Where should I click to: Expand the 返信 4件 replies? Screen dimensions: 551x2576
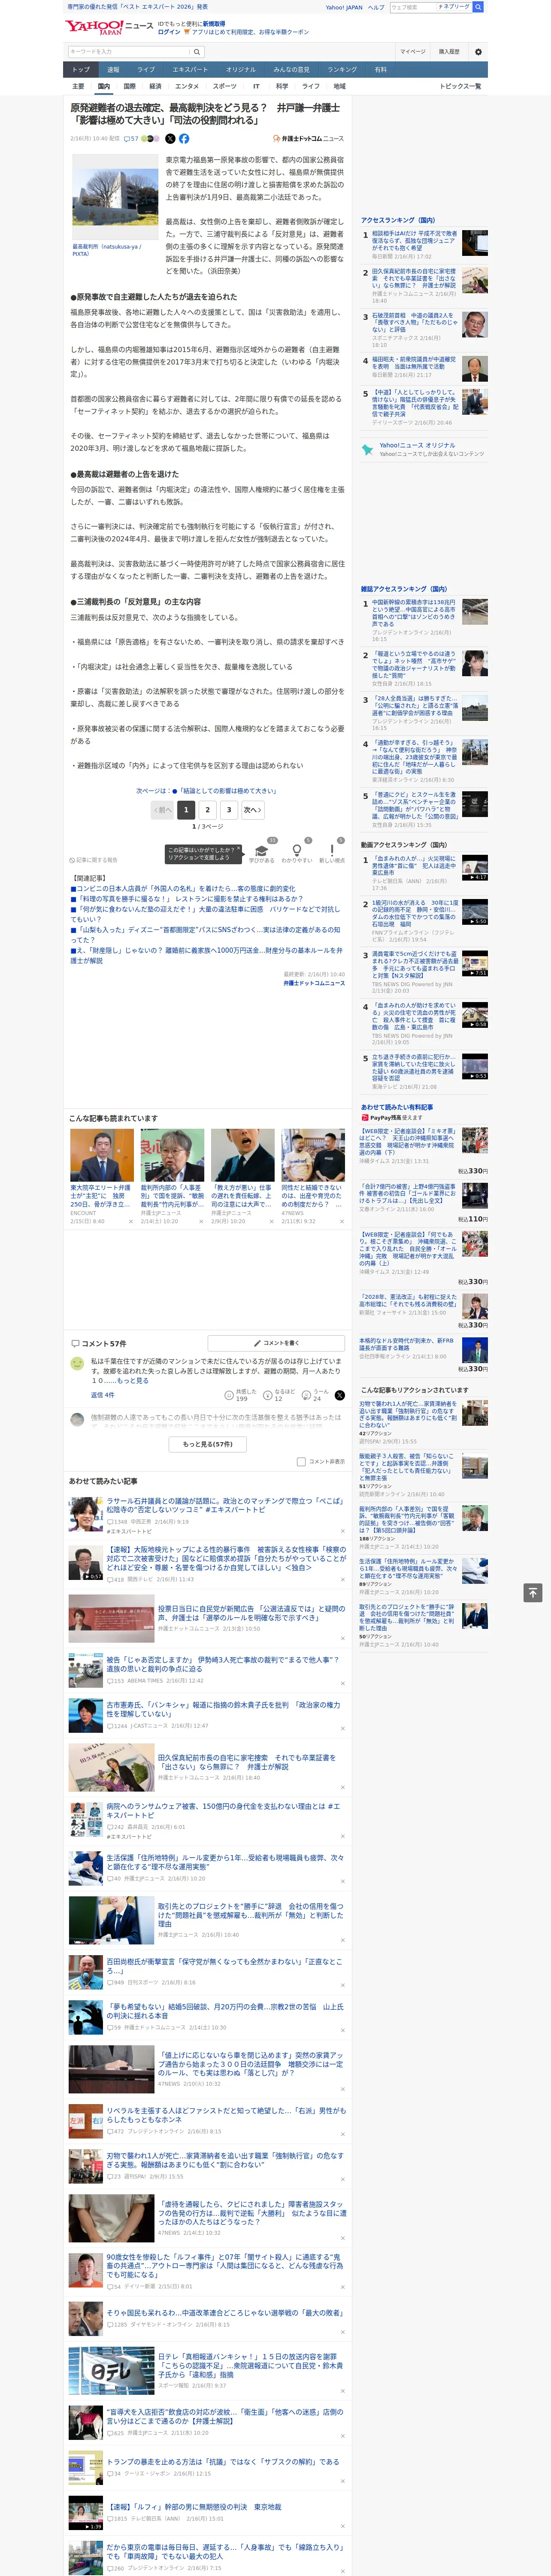[102, 1395]
